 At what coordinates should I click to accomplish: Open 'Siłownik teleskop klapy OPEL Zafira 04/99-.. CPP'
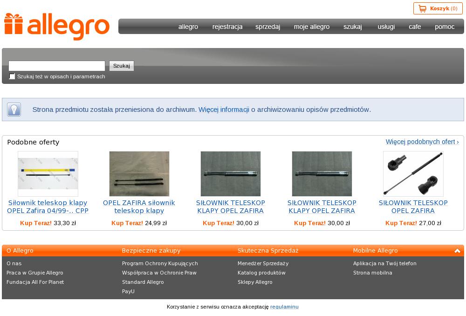48,206
